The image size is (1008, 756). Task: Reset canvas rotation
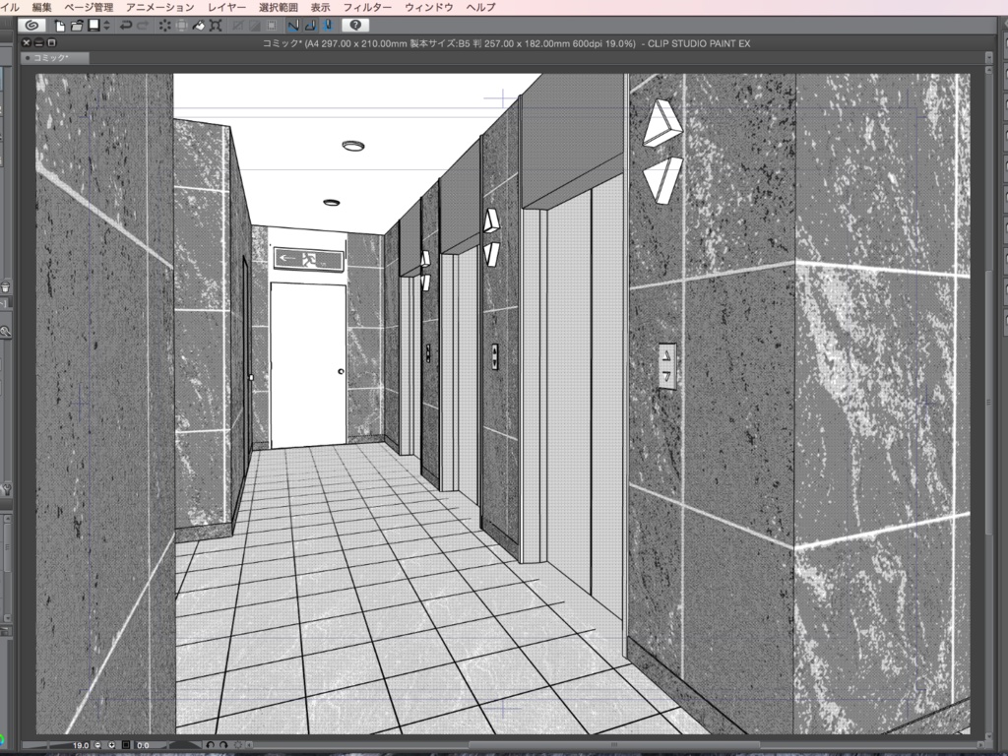pos(238,745)
